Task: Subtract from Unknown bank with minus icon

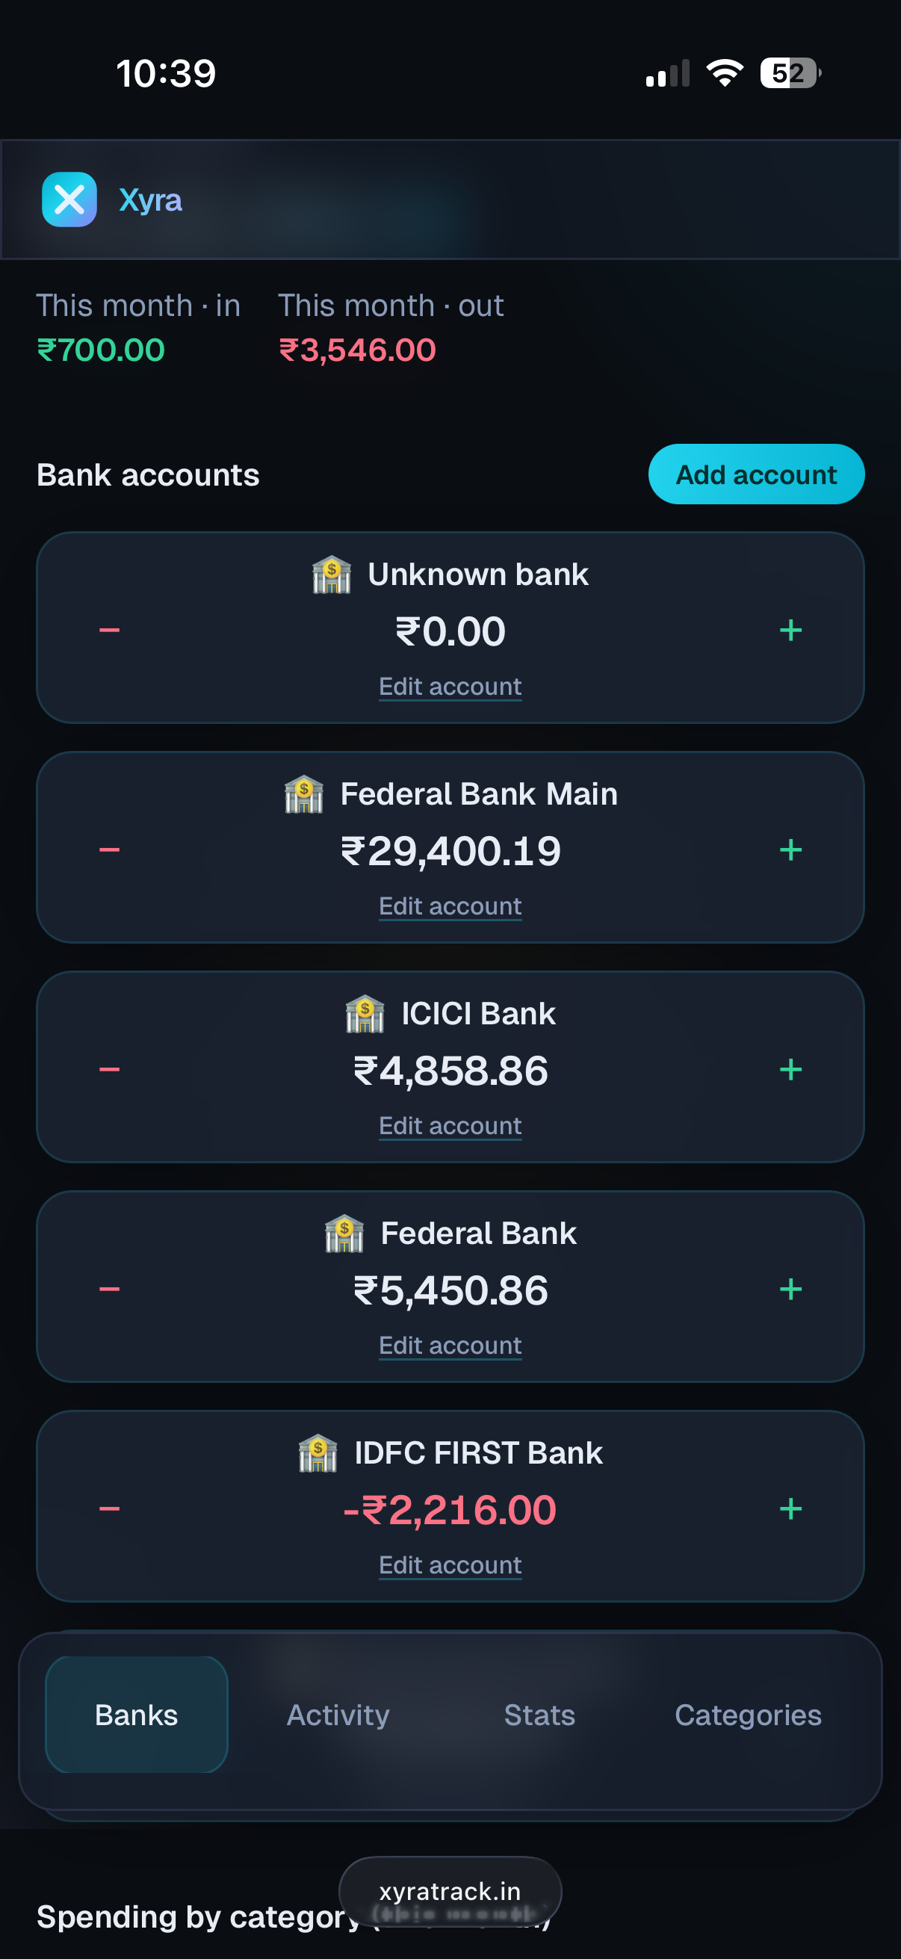Action: [110, 630]
